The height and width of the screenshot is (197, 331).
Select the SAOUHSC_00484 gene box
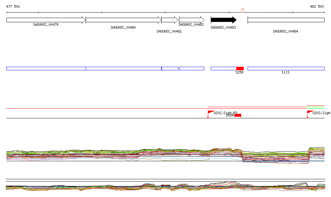click(286, 20)
